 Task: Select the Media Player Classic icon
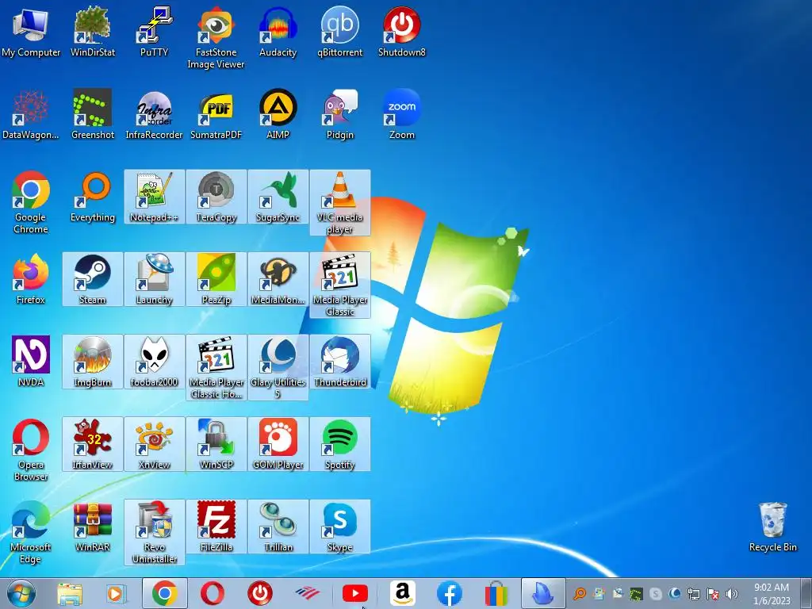pos(339,285)
